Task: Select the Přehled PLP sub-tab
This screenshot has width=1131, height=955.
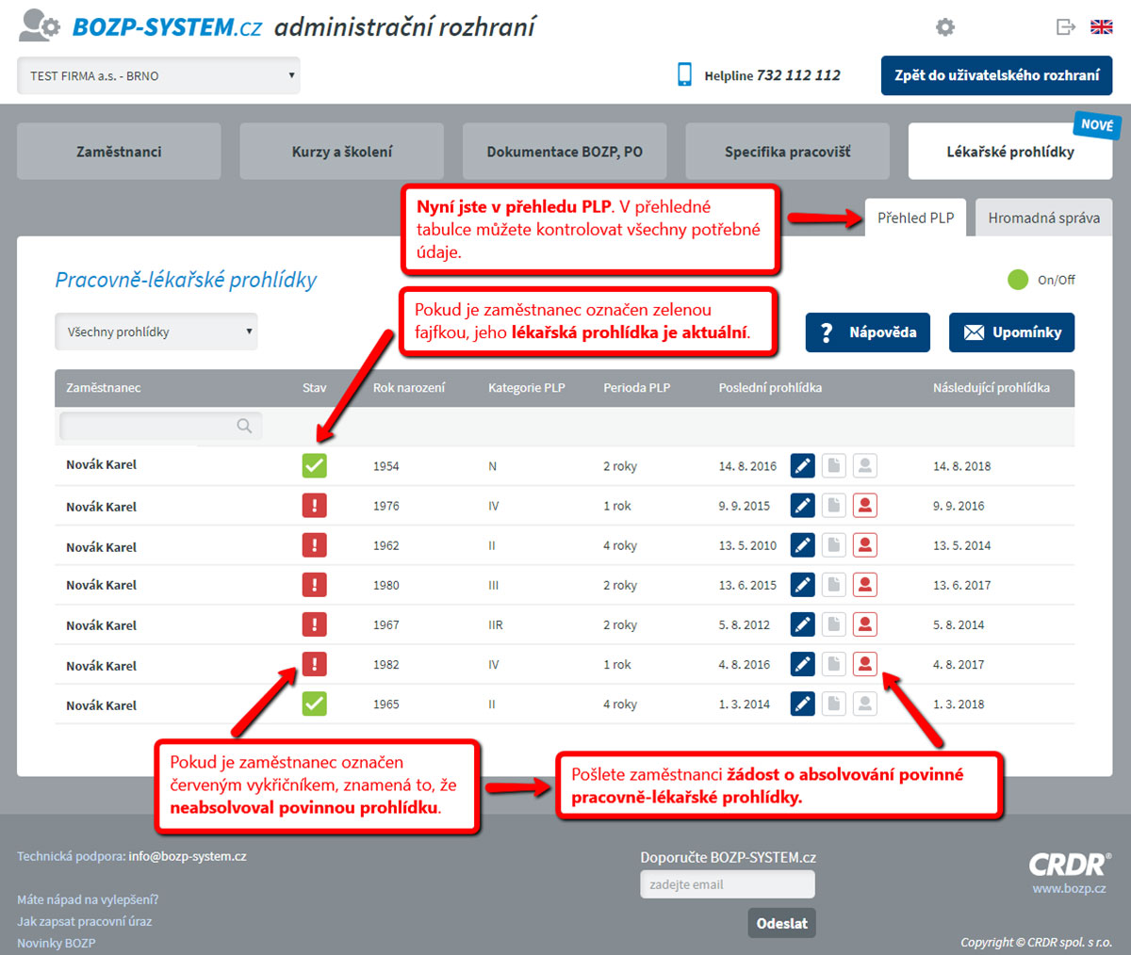Action: [x=915, y=218]
